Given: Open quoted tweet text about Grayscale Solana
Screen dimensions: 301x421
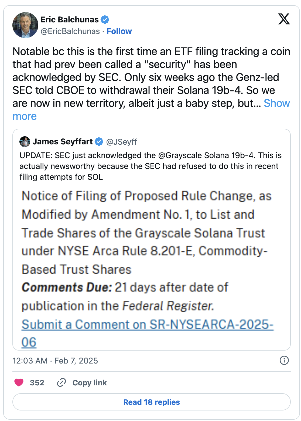Looking at the screenshot, I should click(150, 166).
